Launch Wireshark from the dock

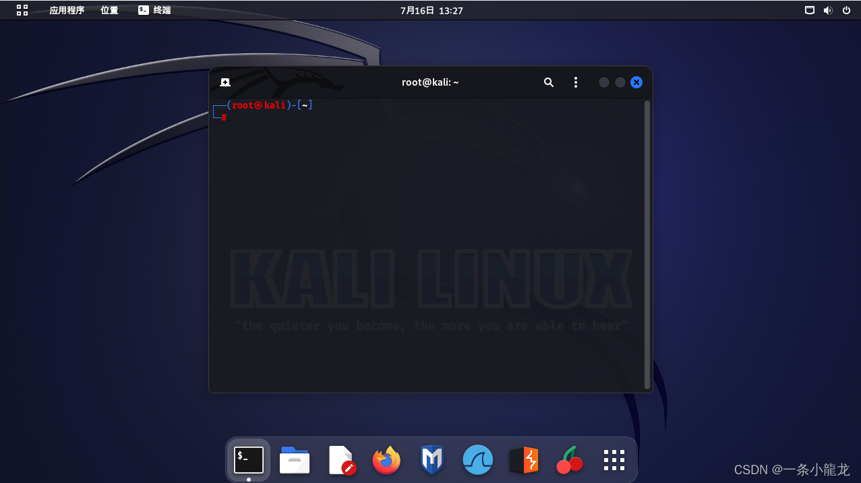477,460
